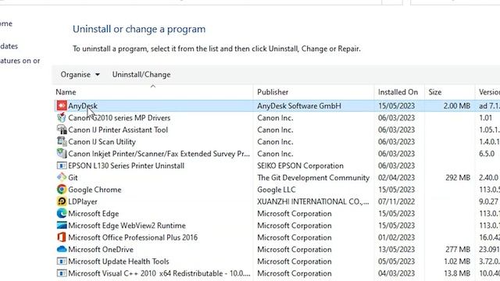Click the Git program icon
Viewport: 500px width, 281px height.
point(62,177)
